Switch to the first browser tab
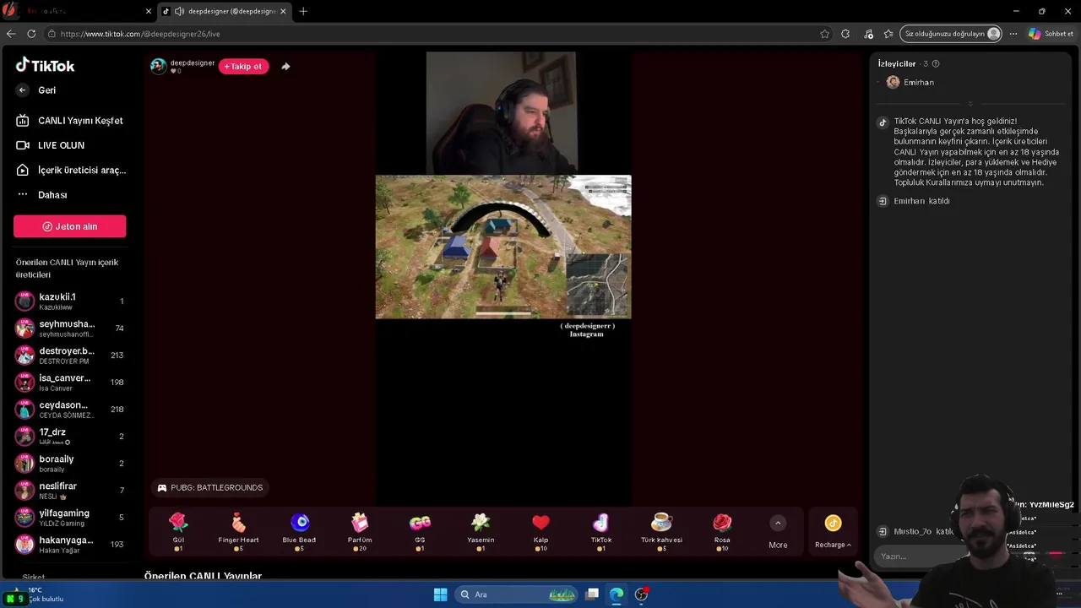Image resolution: width=1081 pixels, height=608 pixels. (78, 11)
